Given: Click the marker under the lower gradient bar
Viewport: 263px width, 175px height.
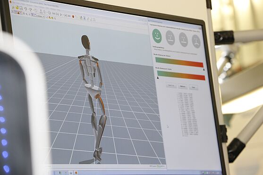Looking at the screenshot, I should click(x=158, y=78).
